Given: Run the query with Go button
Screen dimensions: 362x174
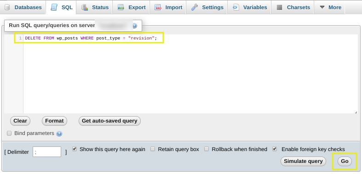Looking at the screenshot, I should [345, 161].
